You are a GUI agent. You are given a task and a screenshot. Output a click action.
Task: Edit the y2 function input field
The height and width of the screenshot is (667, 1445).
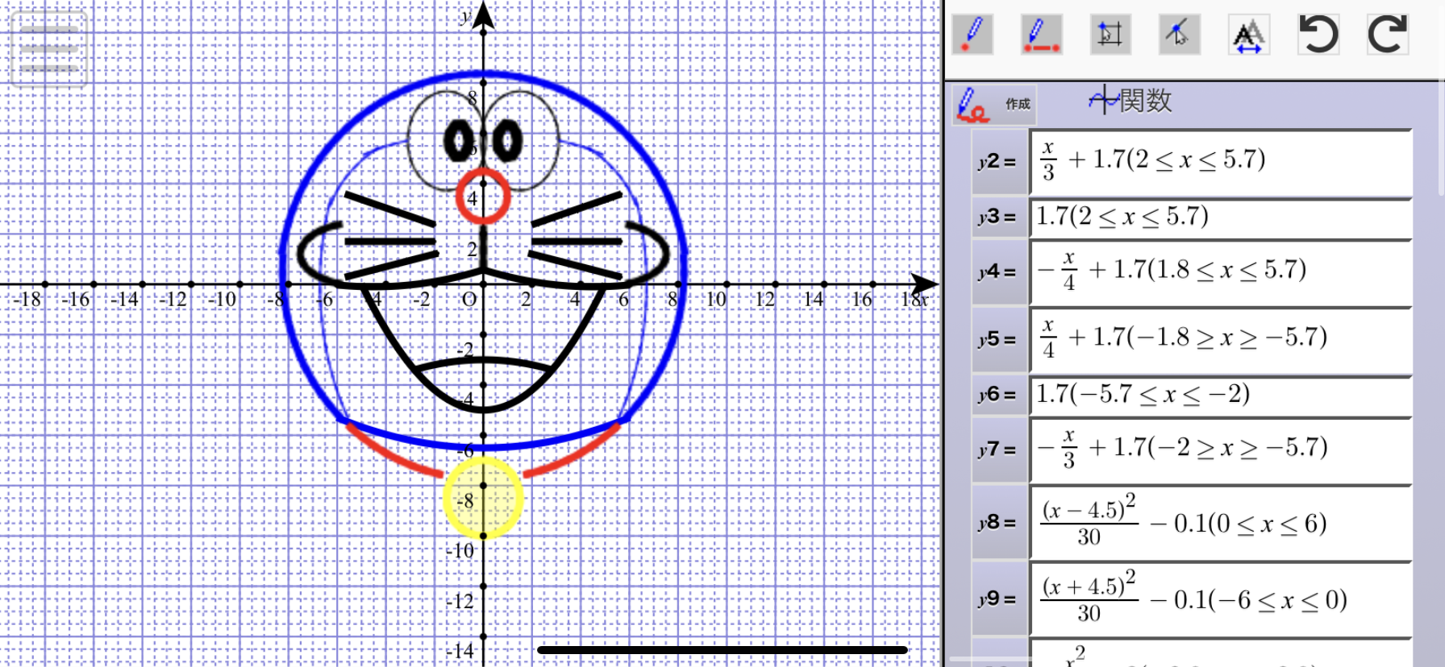coord(1221,163)
